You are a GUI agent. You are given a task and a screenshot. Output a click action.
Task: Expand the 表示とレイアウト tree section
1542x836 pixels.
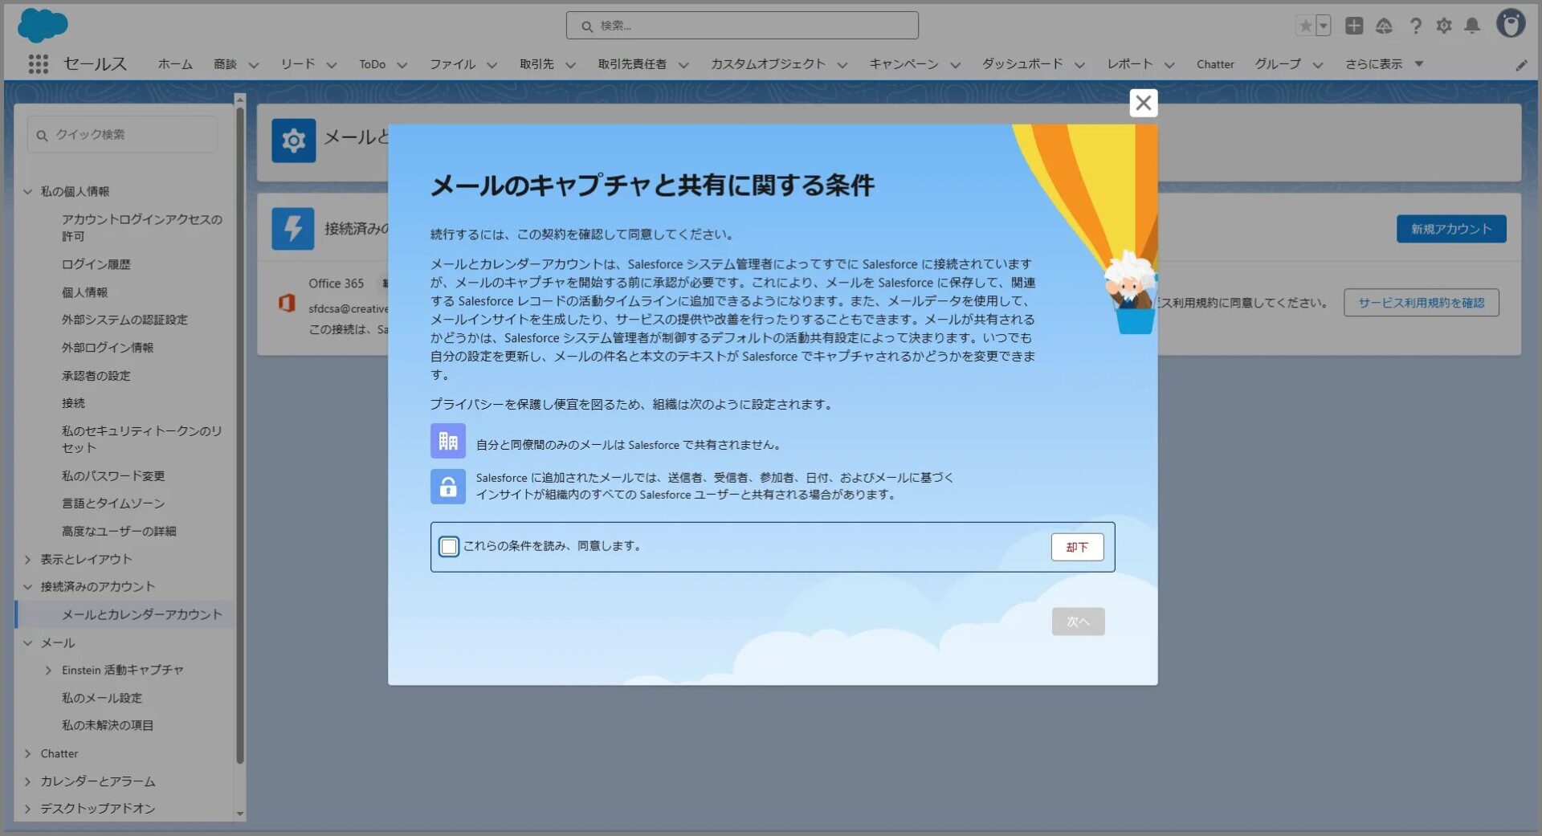pyautogui.click(x=27, y=559)
